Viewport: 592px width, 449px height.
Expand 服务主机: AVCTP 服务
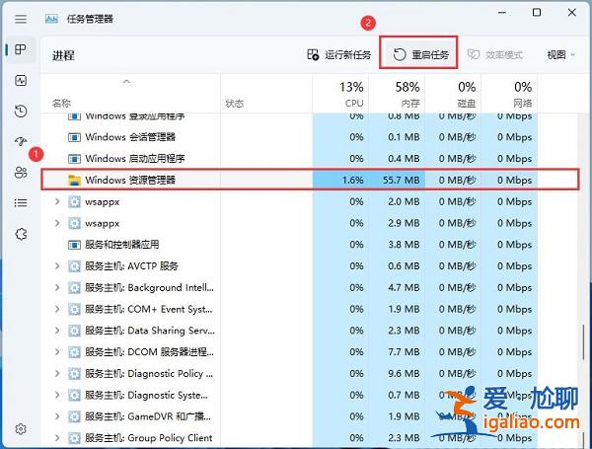point(57,266)
